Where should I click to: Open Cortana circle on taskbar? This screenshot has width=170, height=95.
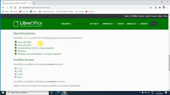(x=52, y=93)
